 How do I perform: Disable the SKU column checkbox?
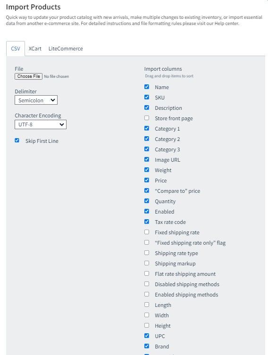click(147, 97)
